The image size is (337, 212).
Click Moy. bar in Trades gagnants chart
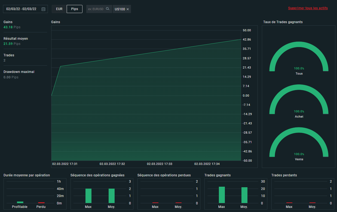(x=244, y=195)
